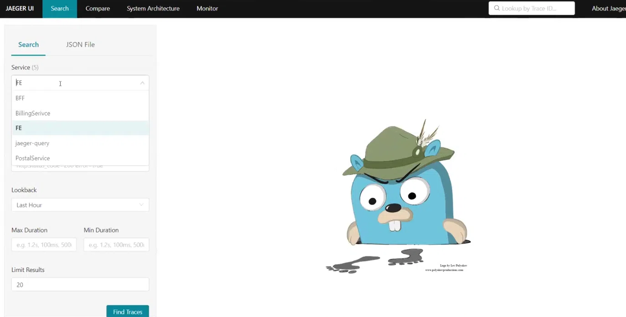
Task: Select BillingSerivce from the service list
Action: click(x=80, y=113)
